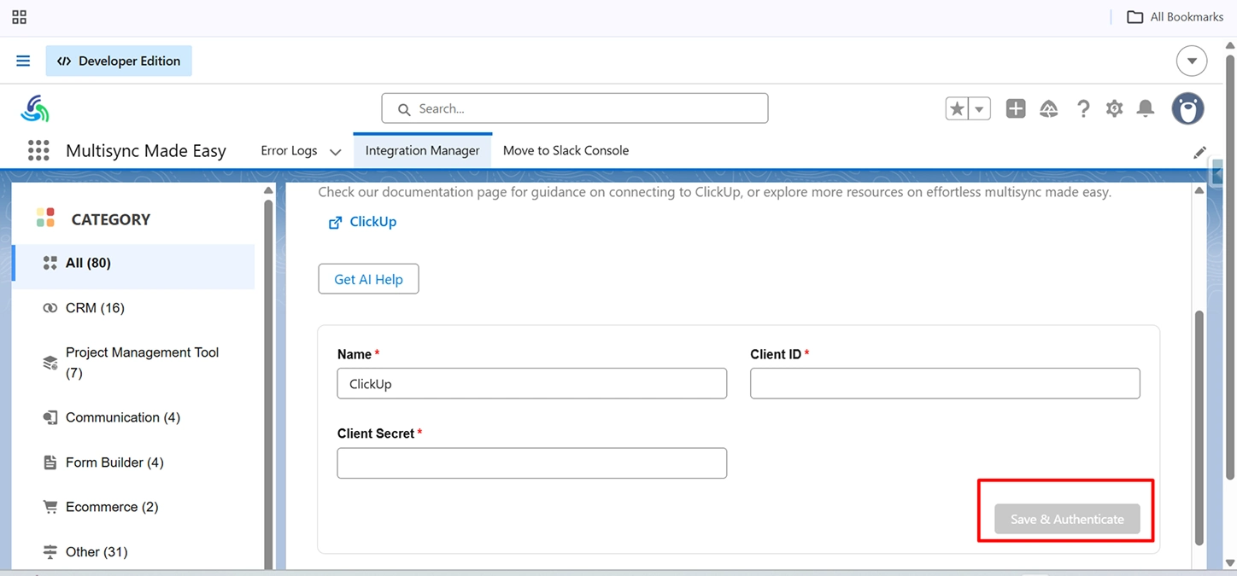Expand the circled dropdown arrow at top right
Image resolution: width=1237 pixels, height=576 pixels.
click(x=1192, y=61)
